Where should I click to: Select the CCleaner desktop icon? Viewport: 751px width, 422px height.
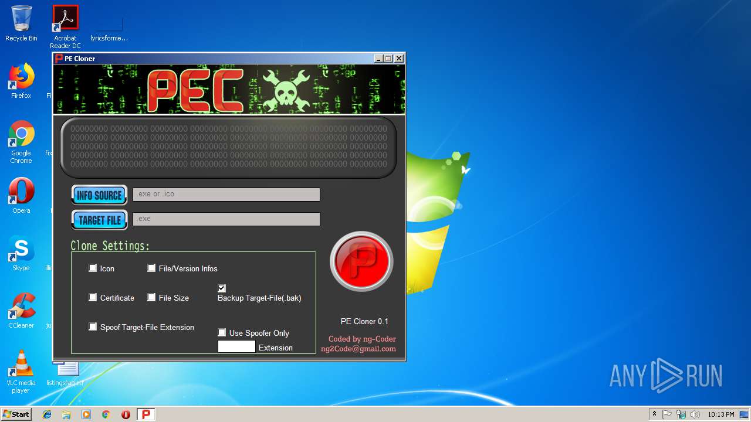[21, 311]
